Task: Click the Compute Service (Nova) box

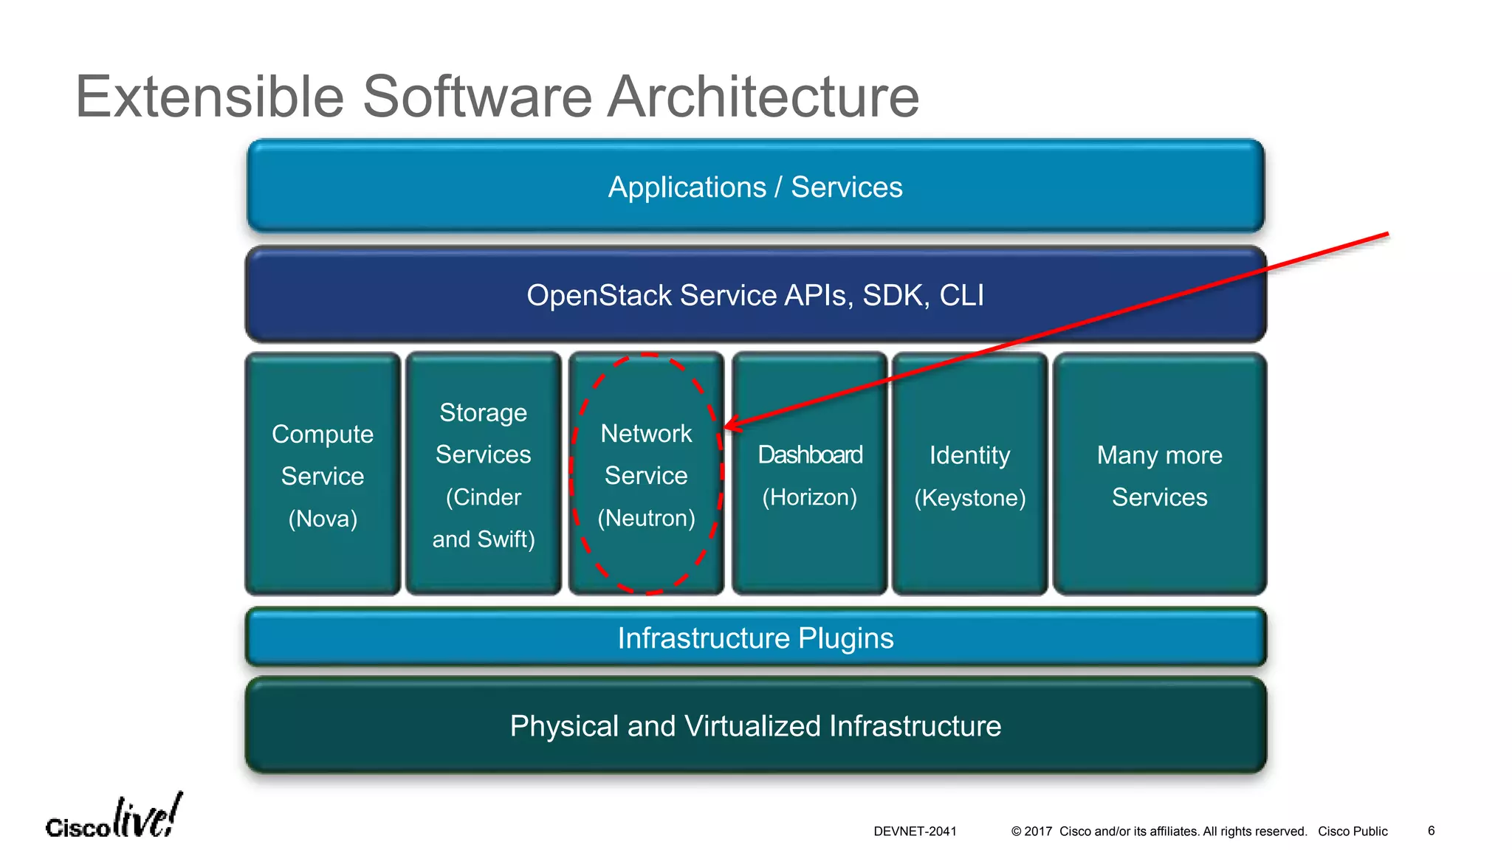Action: 323,475
